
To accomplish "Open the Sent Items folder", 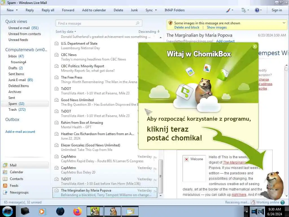I will 16,74.
